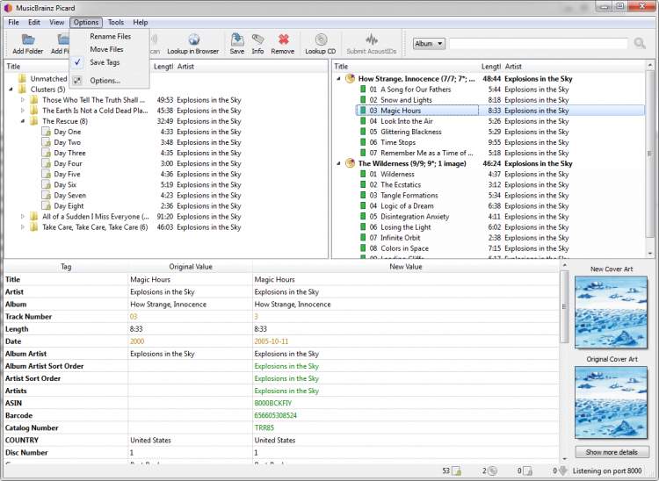Screen dimensions: 659x481
Task: Collapse the Clusters tree node
Action: point(11,90)
